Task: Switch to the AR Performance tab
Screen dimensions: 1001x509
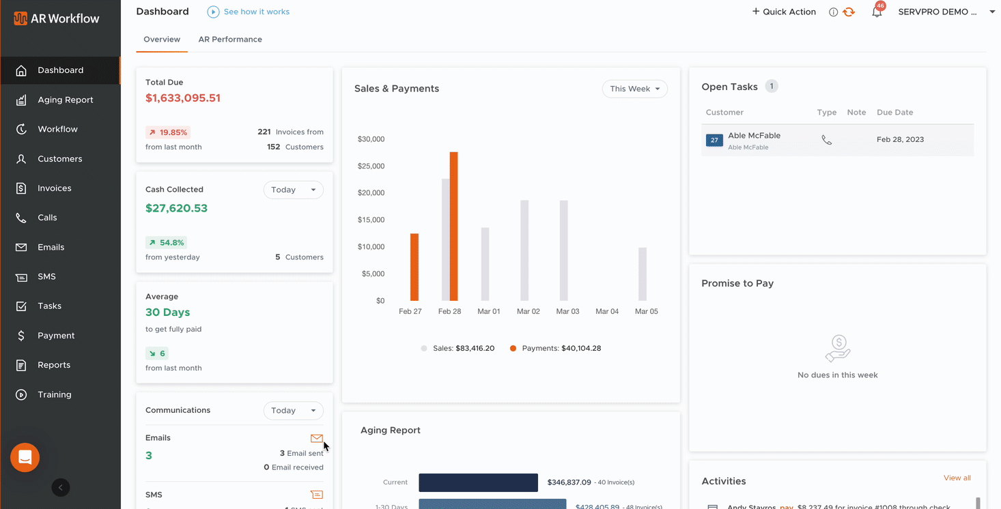Action: click(x=230, y=40)
